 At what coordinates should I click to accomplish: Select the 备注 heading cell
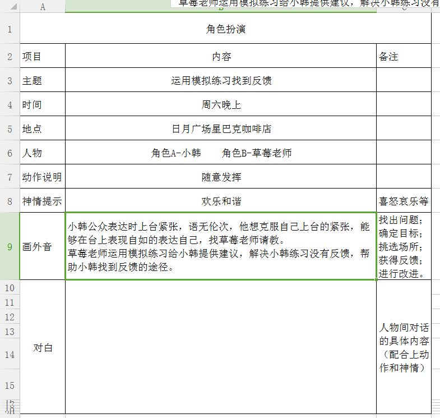404,57
